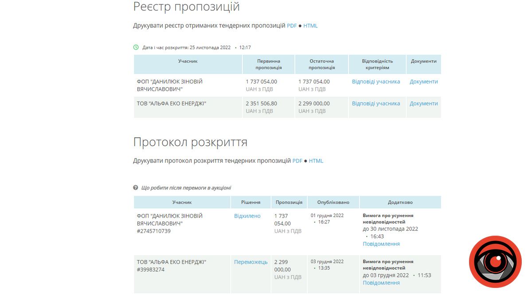Click the question mark help icon

pos(135,187)
